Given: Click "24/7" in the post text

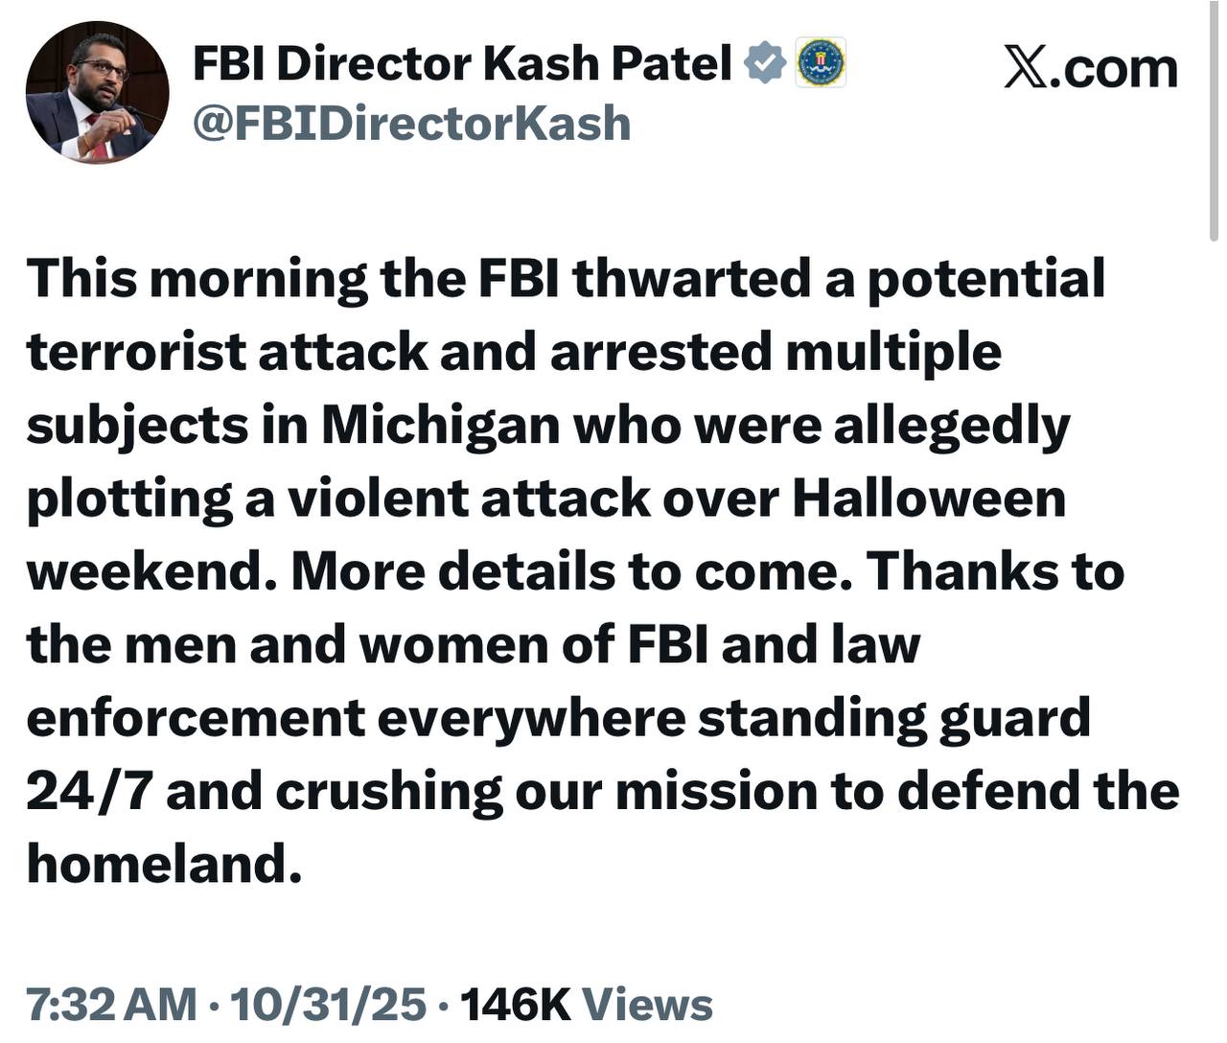Looking at the screenshot, I should pyautogui.click(x=88, y=791).
